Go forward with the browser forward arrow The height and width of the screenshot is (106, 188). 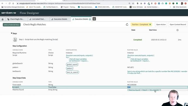click(6, 4)
